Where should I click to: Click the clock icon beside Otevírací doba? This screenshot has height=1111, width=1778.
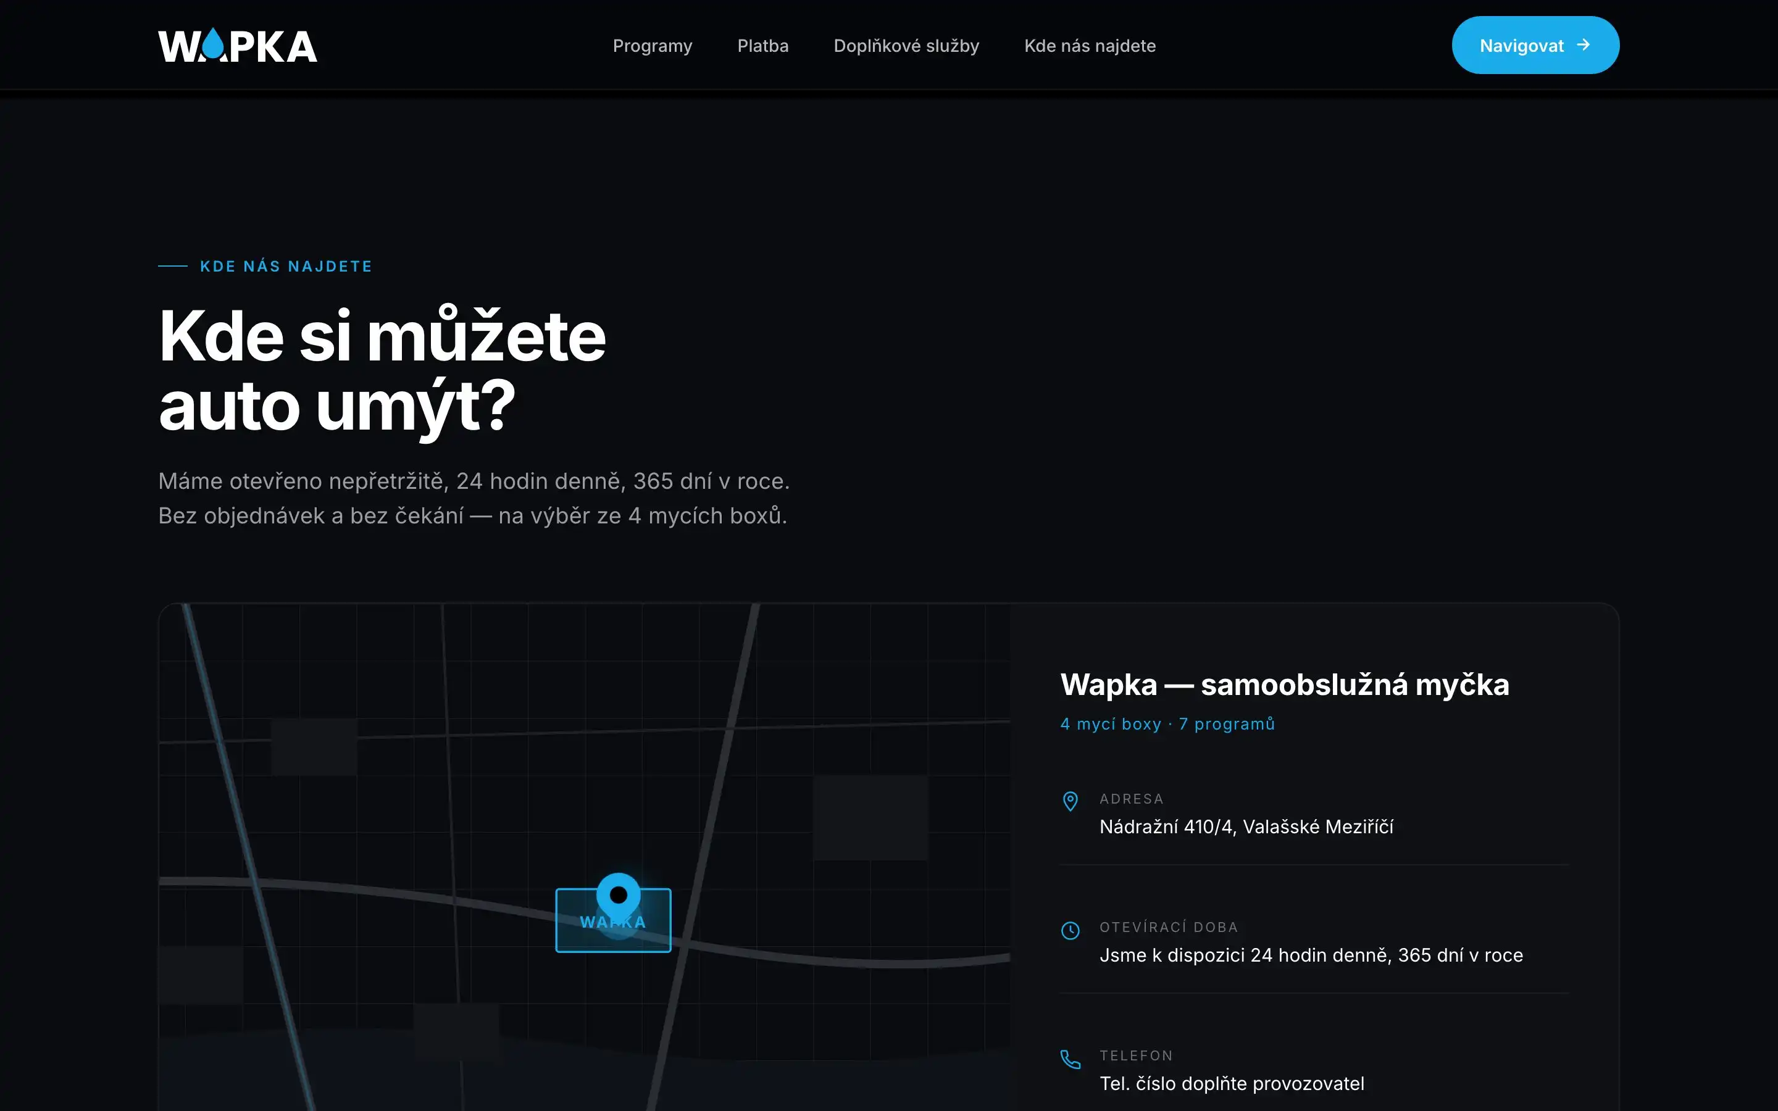(x=1071, y=930)
